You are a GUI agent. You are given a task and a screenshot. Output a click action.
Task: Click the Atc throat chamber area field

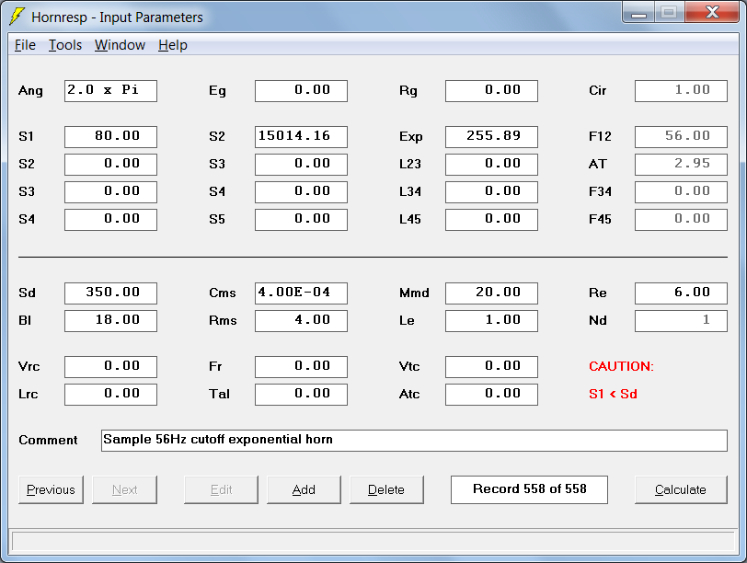[491, 395]
